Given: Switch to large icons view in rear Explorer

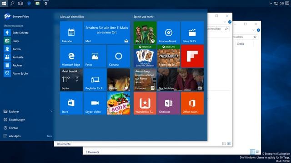Looking at the screenshot, I should pyautogui.click(x=258, y=152).
